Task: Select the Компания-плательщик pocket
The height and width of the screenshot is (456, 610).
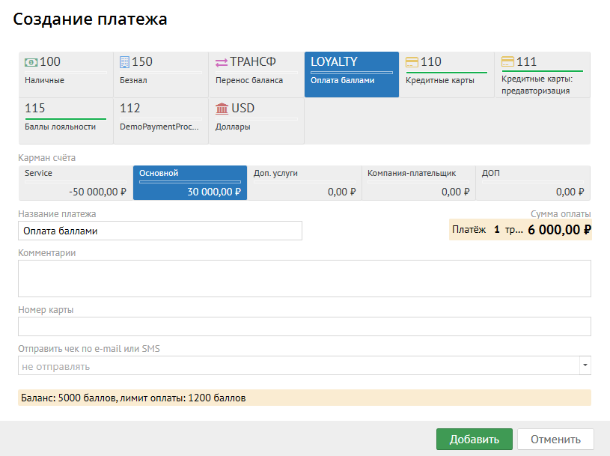Action: (x=418, y=183)
